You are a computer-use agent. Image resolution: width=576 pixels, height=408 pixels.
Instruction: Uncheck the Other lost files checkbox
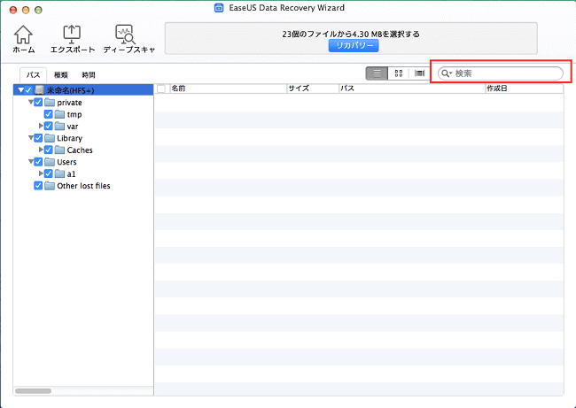[38, 186]
